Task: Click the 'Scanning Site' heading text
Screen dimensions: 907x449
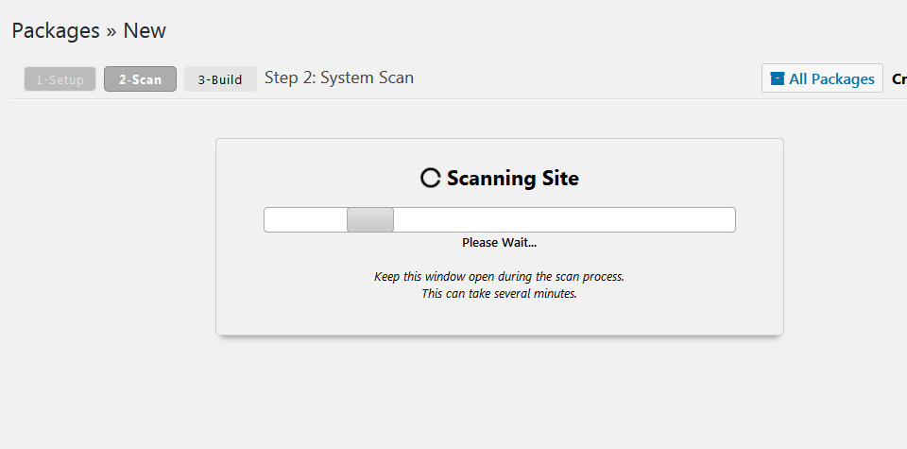Action: coord(512,179)
